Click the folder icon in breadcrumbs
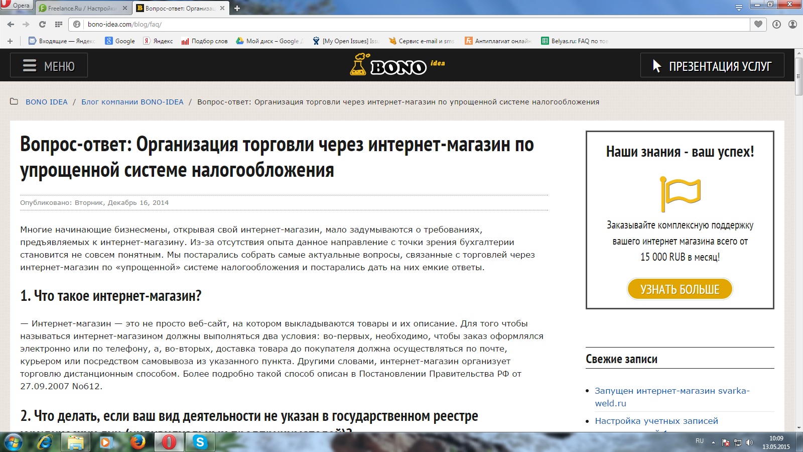The height and width of the screenshot is (452, 803). click(x=15, y=101)
